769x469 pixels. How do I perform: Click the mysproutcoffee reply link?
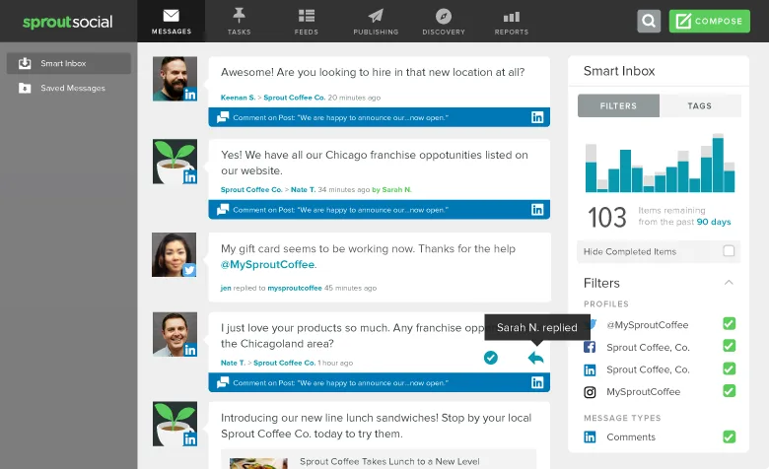[295, 288]
